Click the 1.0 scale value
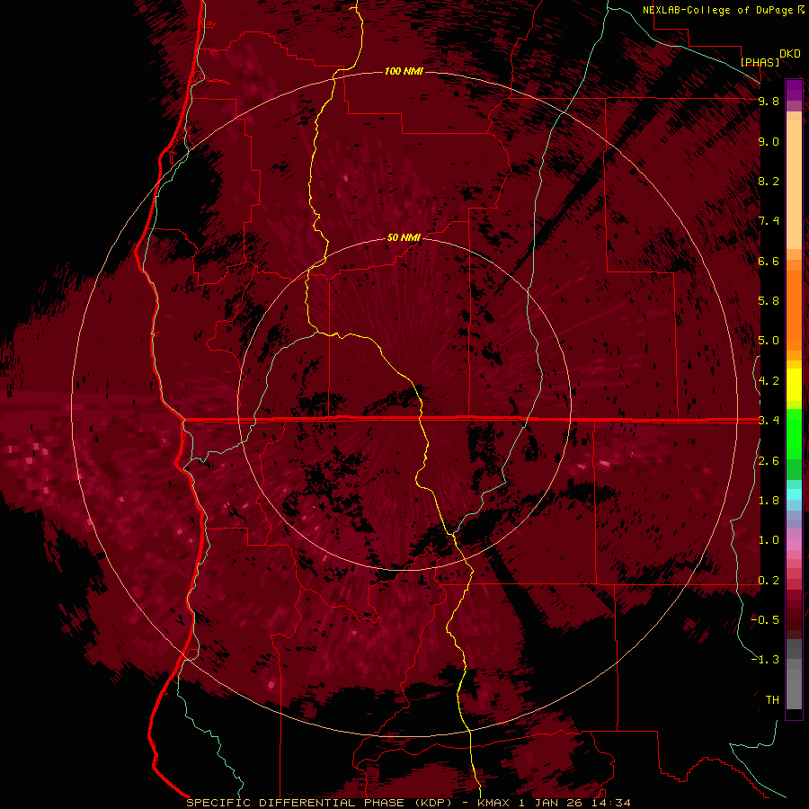The width and height of the screenshot is (809, 809). point(769,540)
